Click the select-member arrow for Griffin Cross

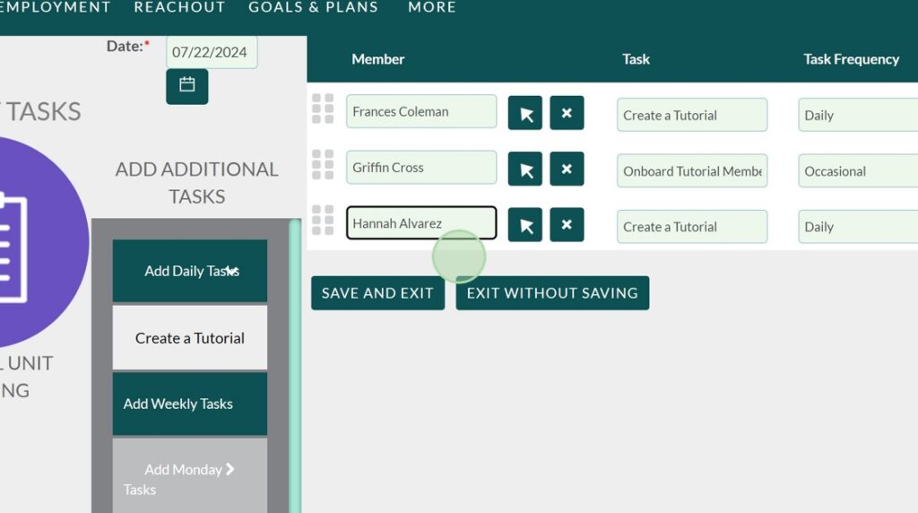525,169
